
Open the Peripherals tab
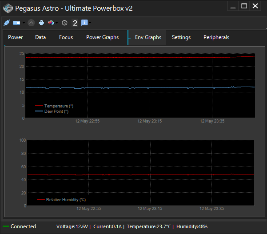[216, 37]
